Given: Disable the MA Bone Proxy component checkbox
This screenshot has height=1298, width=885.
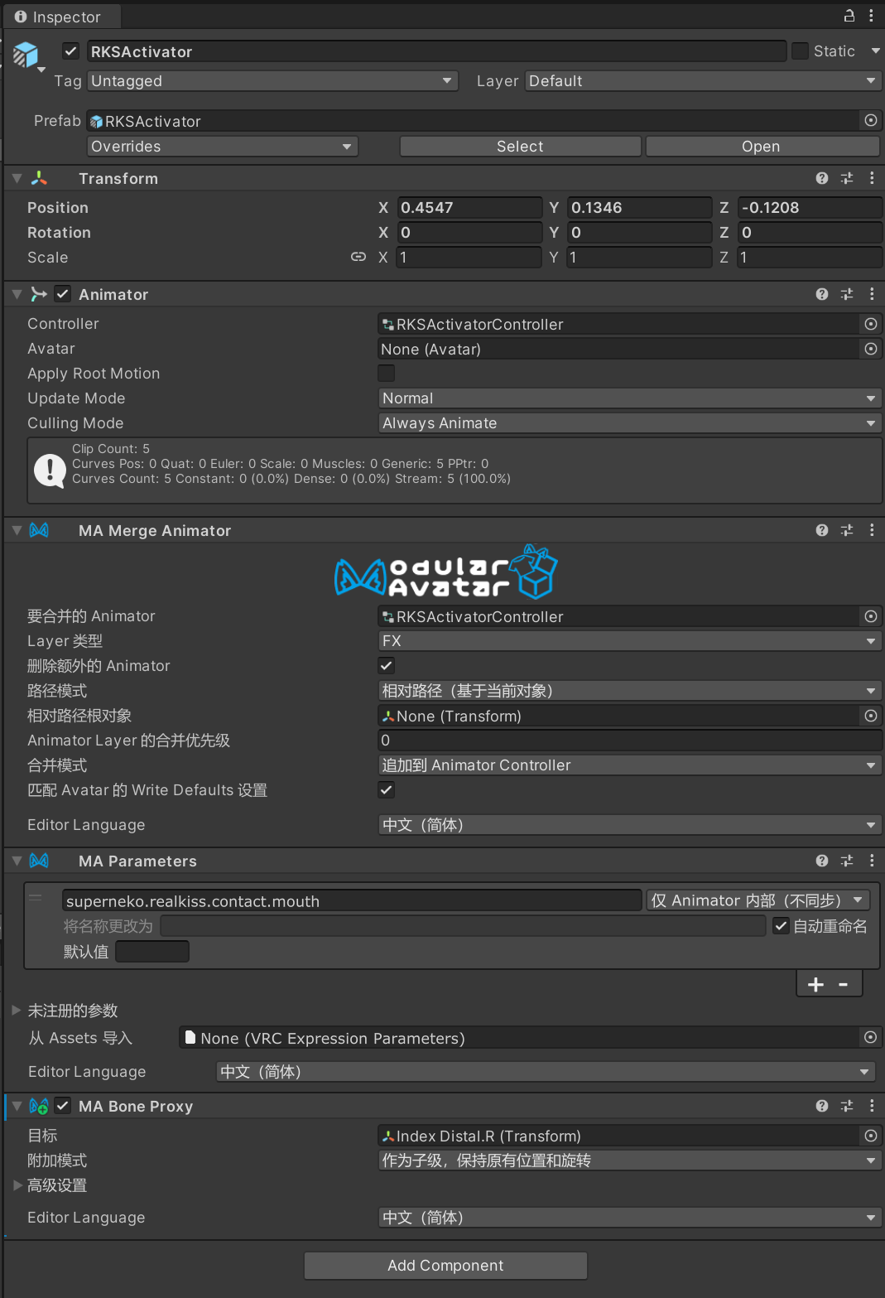Looking at the screenshot, I should tap(63, 1106).
